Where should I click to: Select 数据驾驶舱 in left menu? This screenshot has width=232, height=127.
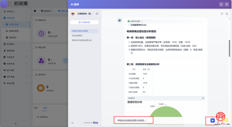(x=16, y=31)
